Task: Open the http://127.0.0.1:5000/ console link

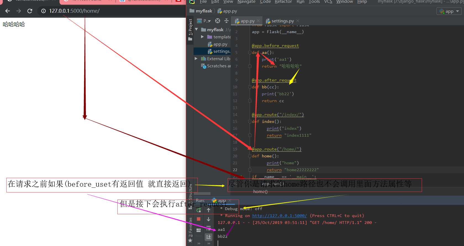Action: click(x=280, y=216)
